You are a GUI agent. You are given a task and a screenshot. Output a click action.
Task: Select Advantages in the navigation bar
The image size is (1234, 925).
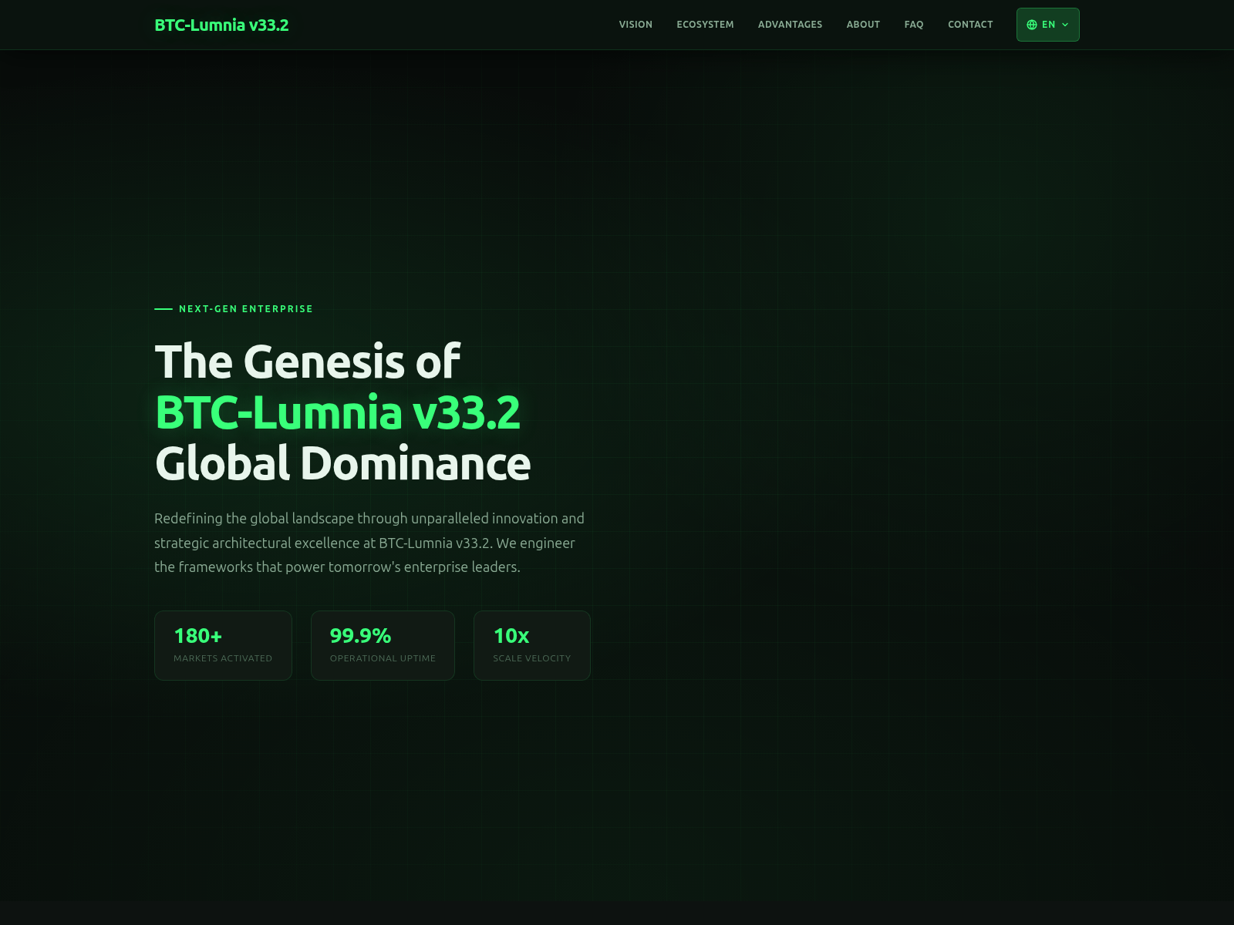[790, 25]
